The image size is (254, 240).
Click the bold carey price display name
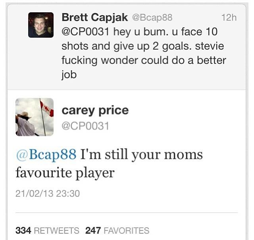click(x=95, y=110)
